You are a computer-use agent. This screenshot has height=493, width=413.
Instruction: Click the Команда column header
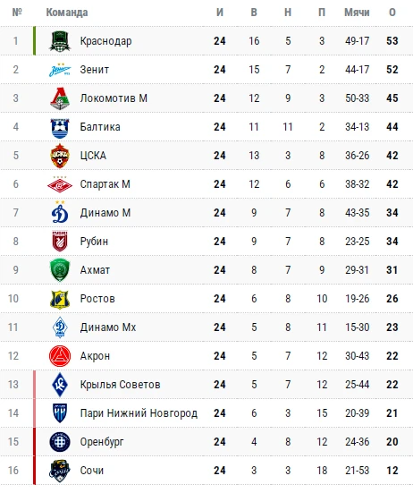(67, 13)
